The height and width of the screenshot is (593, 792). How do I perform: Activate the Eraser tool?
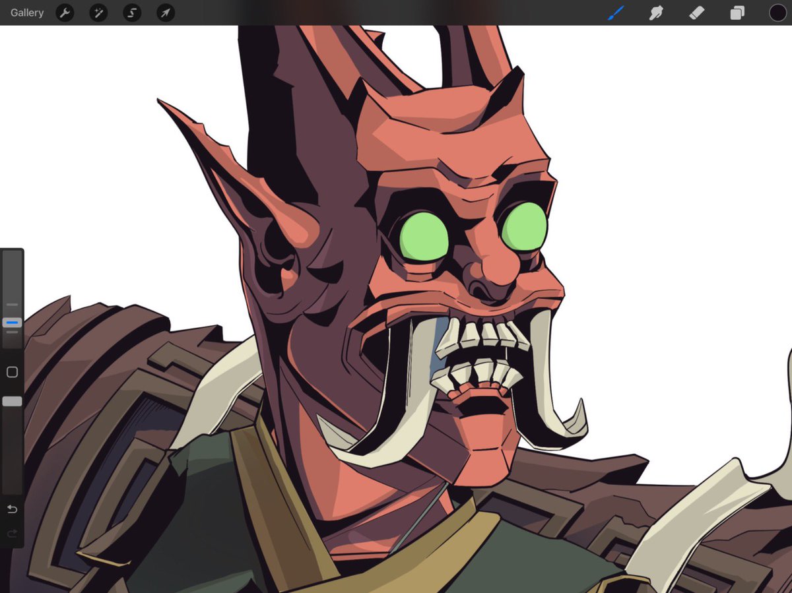696,13
